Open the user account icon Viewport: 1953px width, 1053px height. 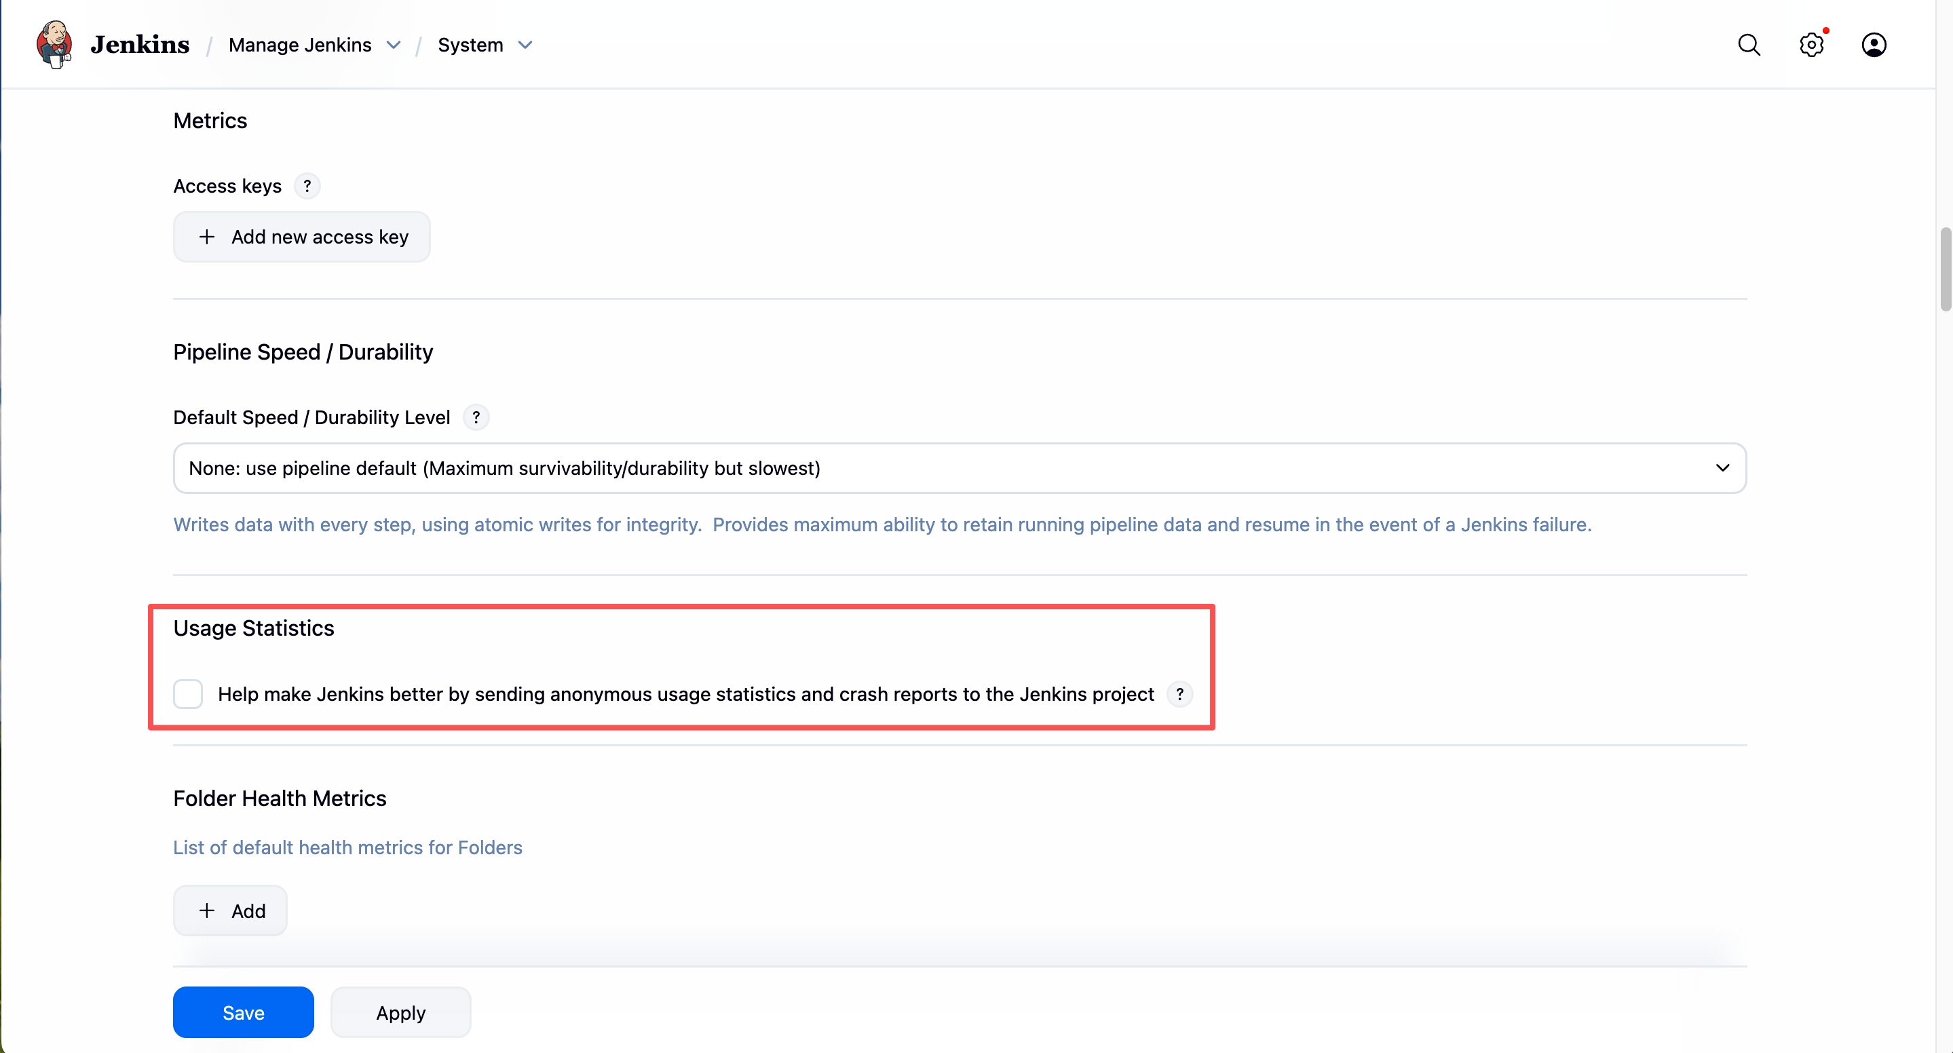click(1874, 45)
